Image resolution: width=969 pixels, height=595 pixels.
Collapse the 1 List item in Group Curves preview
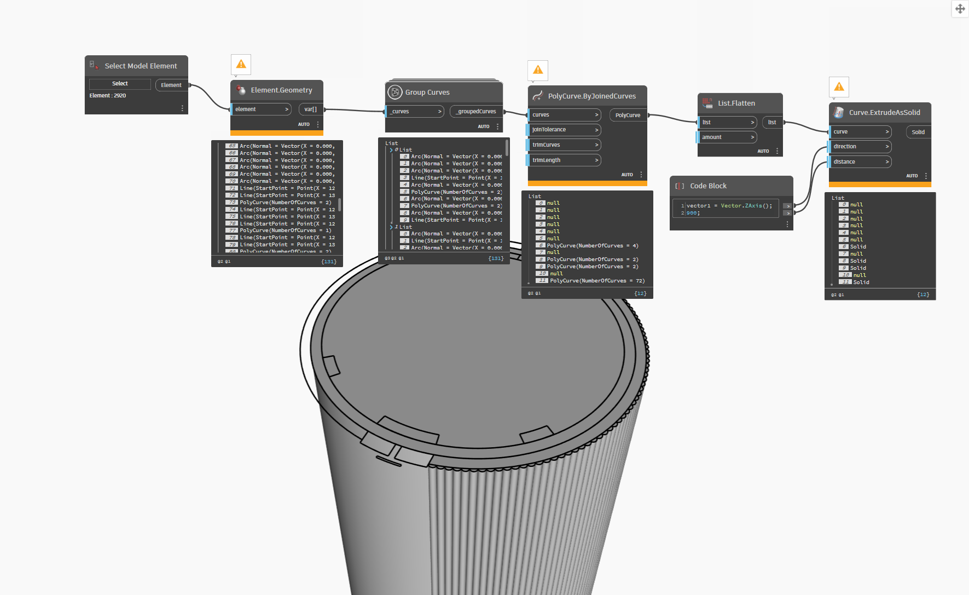[x=391, y=227]
